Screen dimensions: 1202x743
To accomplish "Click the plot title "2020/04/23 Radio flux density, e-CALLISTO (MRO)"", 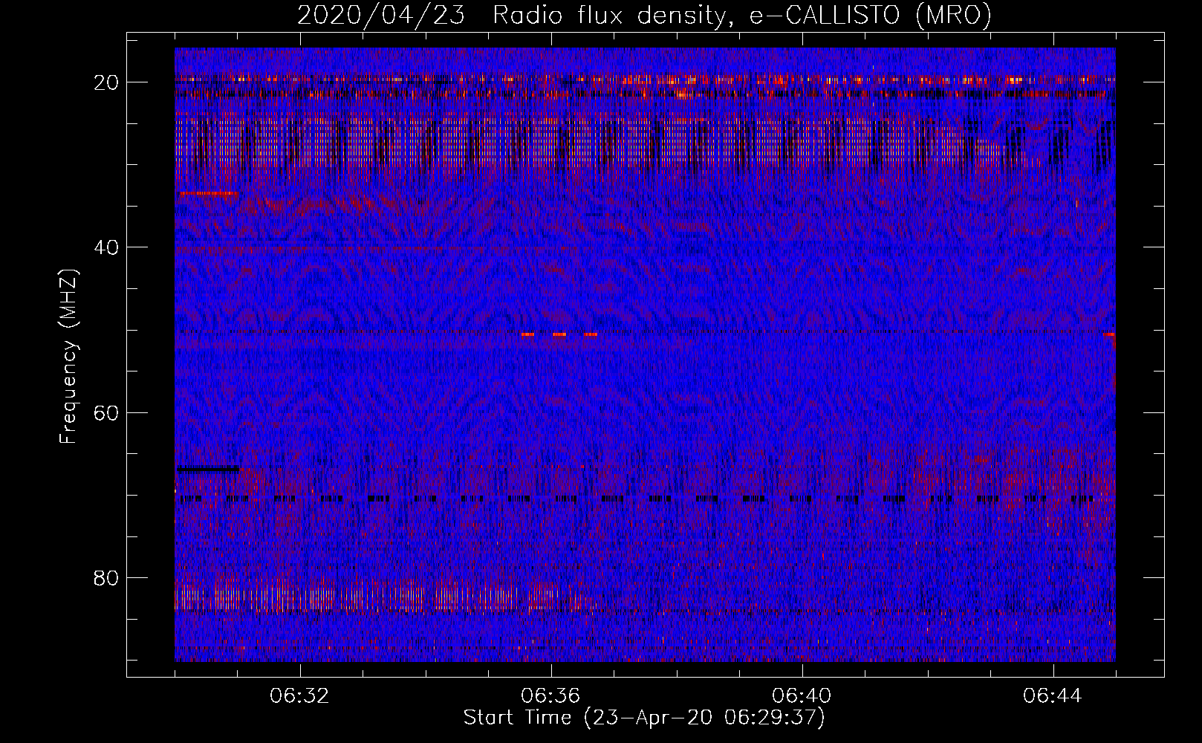I will tap(644, 15).
